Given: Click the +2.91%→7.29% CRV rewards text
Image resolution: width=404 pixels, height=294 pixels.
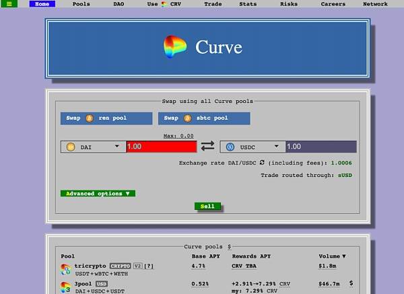Looking at the screenshot, I should (261, 284).
